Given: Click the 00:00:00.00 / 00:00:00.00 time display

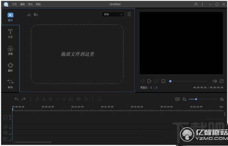Looking at the screenshot, I should (208, 88).
